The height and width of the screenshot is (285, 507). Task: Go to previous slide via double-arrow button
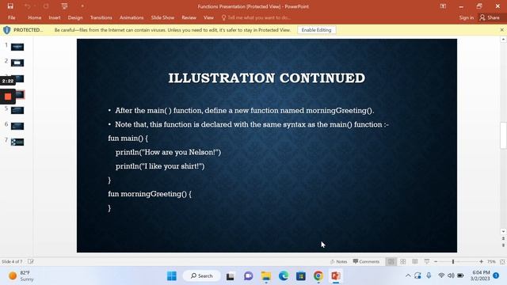[503, 238]
